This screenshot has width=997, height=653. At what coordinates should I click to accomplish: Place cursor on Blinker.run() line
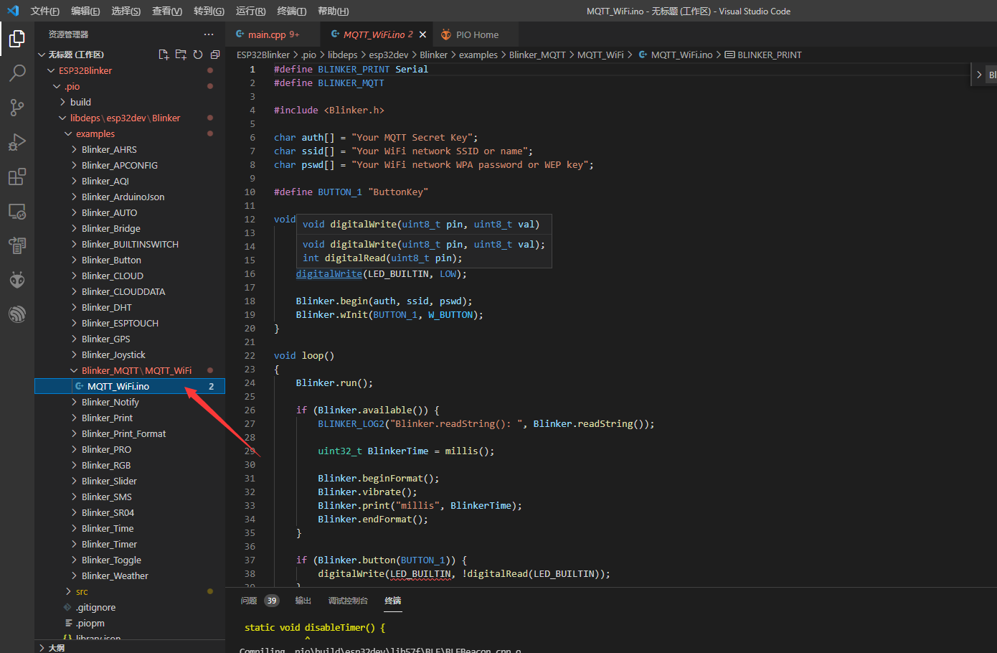334,382
